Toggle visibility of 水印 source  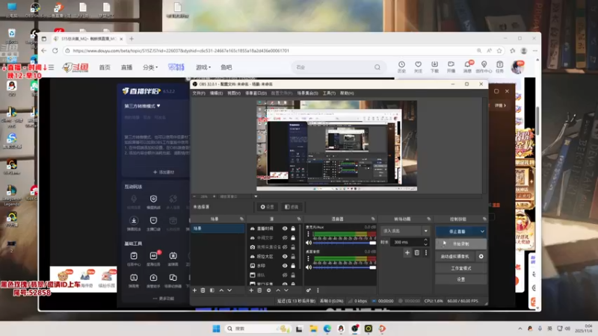pos(285,266)
